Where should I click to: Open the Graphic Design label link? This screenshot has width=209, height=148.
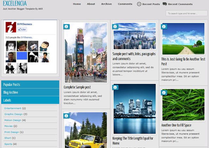(13, 114)
